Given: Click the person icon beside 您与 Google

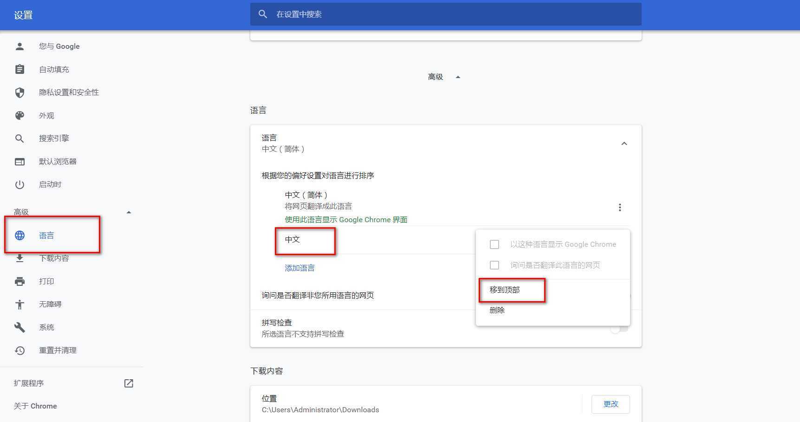Looking at the screenshot, I should click(x=20, y=46).
